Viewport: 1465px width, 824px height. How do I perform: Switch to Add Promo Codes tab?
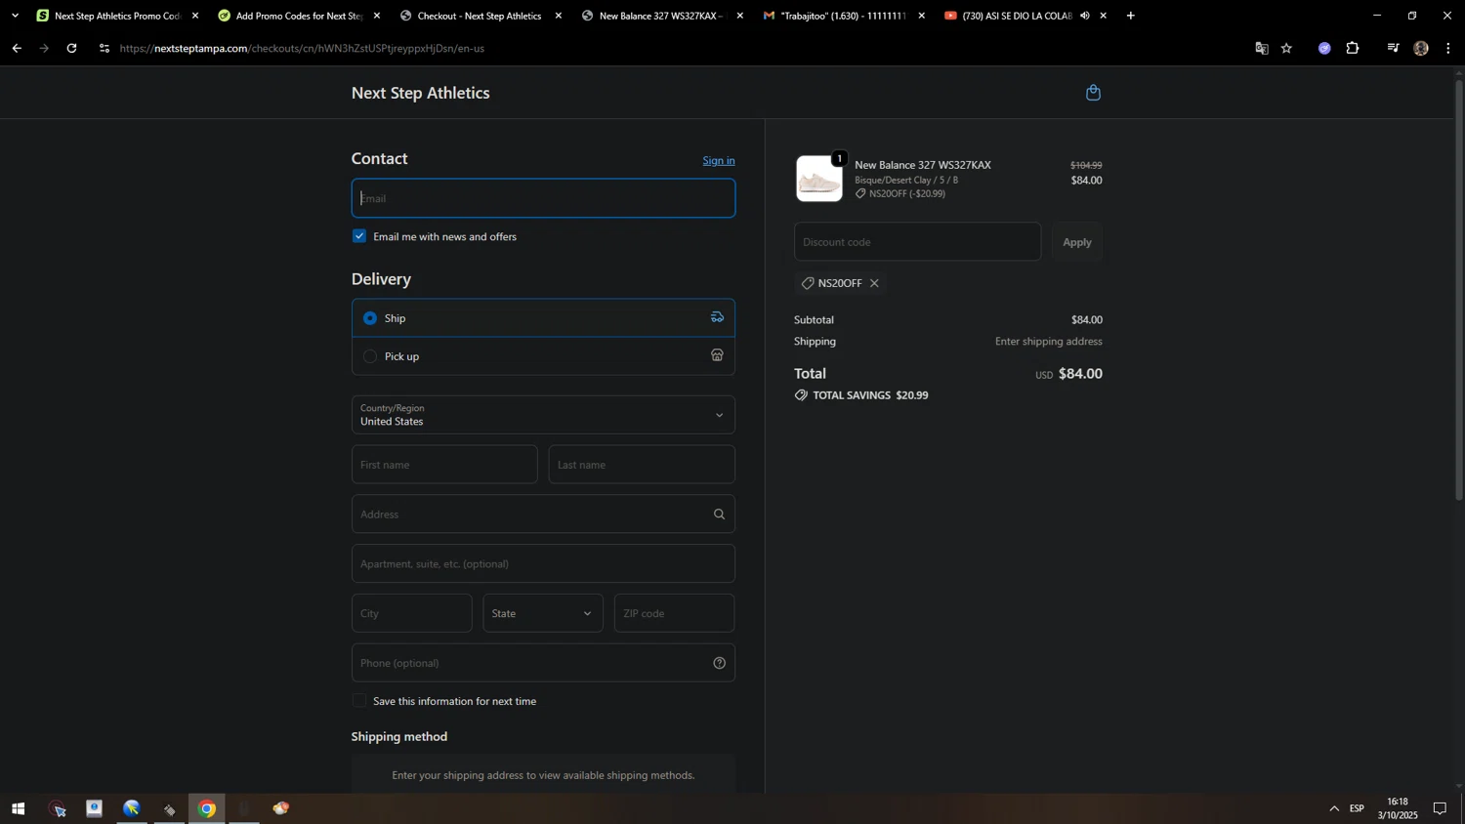click(x=299, y=16)
